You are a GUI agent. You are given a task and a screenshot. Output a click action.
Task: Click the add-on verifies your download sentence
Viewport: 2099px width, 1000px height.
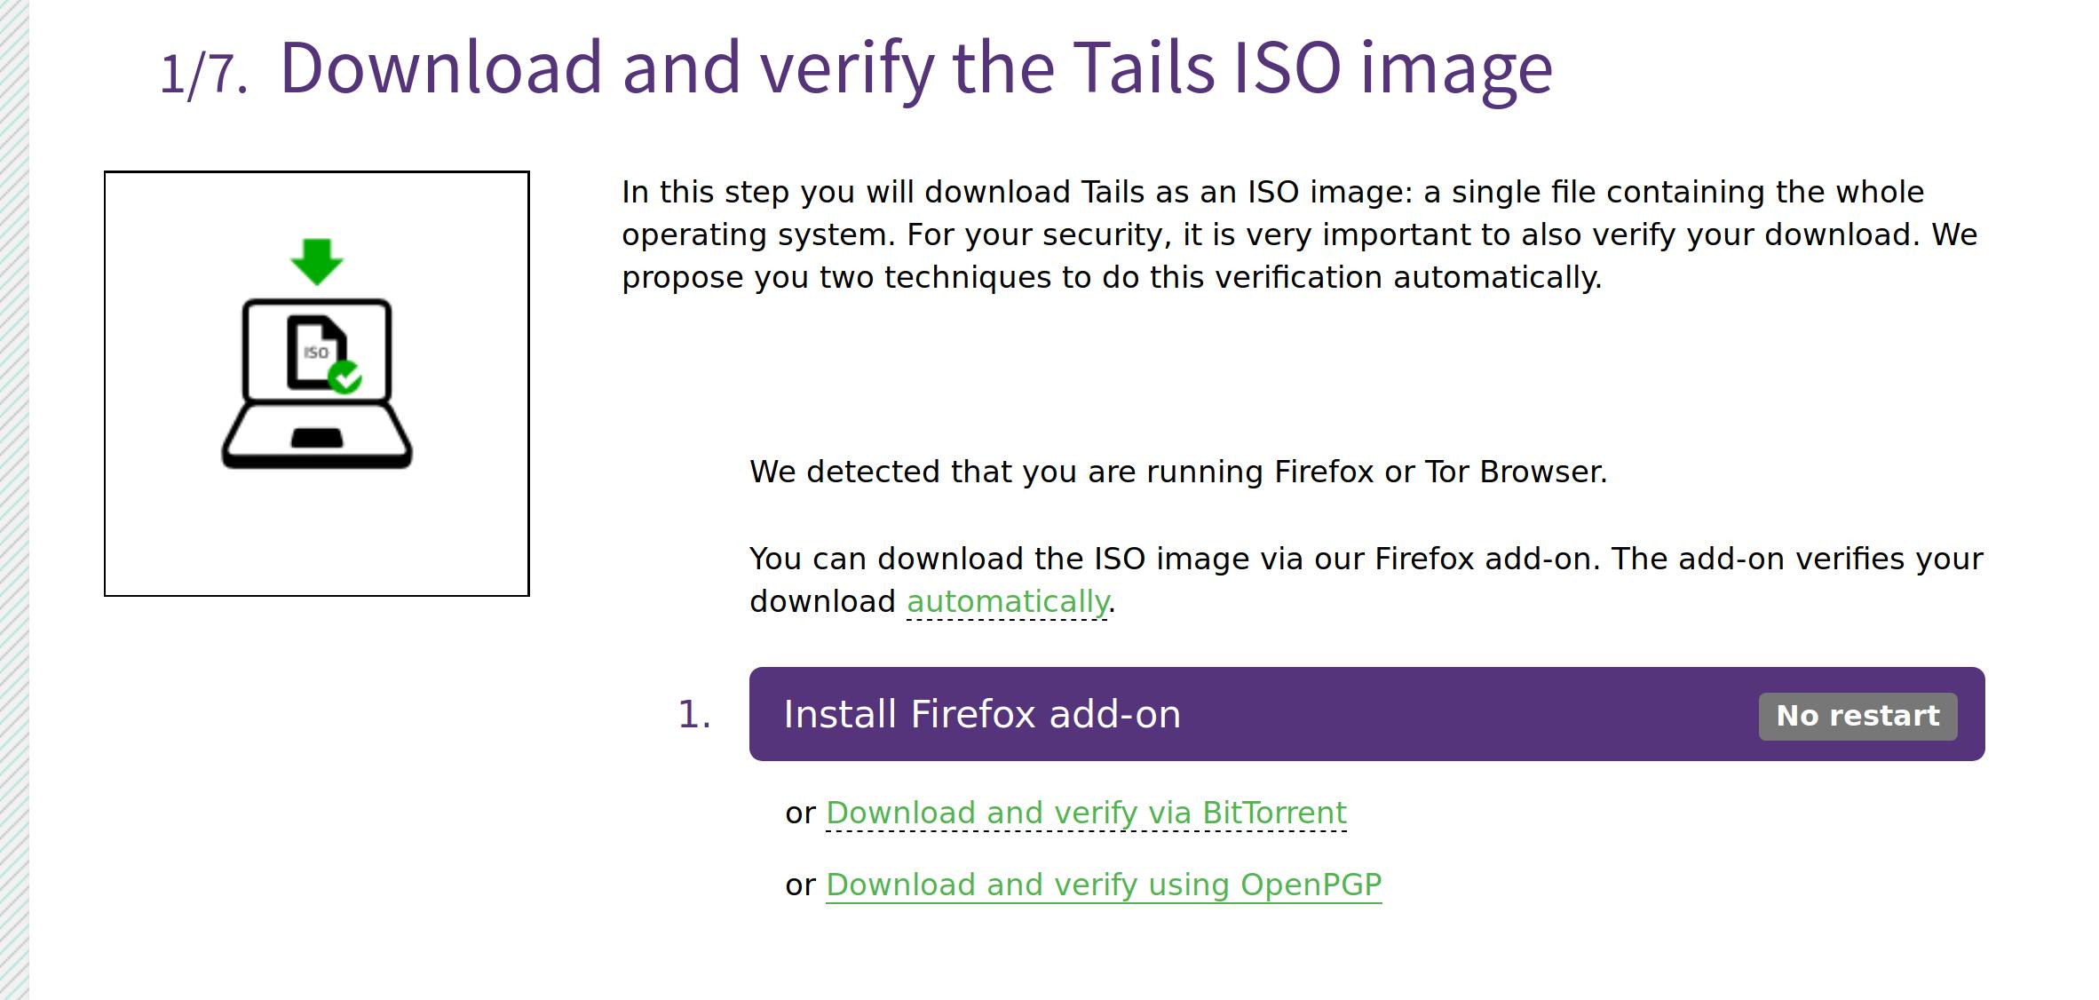(1366, 560)
